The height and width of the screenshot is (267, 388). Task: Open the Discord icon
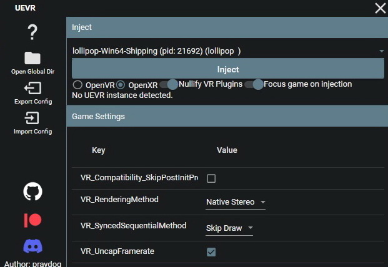coord(32,246)
